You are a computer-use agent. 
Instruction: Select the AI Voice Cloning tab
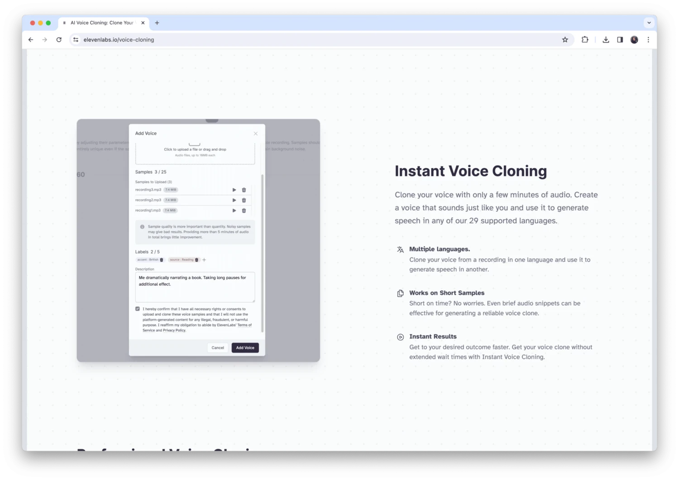click(102, 23)
